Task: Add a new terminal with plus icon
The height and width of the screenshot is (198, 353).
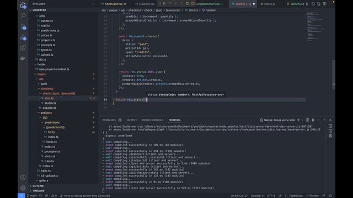Action: (298, 120)
